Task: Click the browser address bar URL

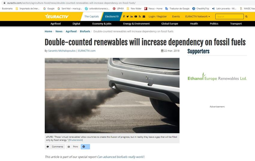Action: [x=71, y=3]
